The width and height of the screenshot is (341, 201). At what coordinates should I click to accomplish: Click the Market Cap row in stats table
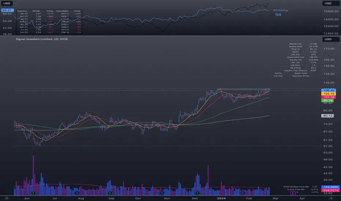(303, 44)
